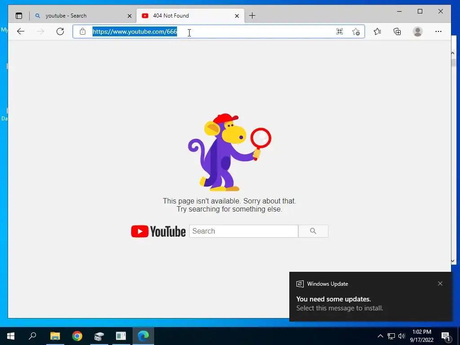
Task: Open the Windows Start menu
Action: (11, 336)
